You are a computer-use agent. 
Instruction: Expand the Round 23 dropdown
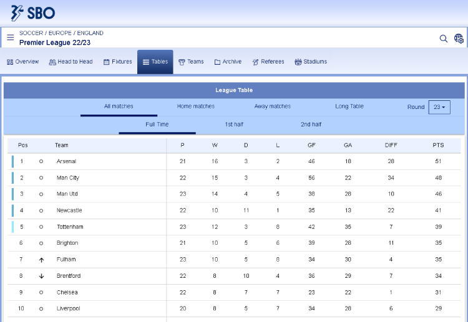click(x=439, y=107)
